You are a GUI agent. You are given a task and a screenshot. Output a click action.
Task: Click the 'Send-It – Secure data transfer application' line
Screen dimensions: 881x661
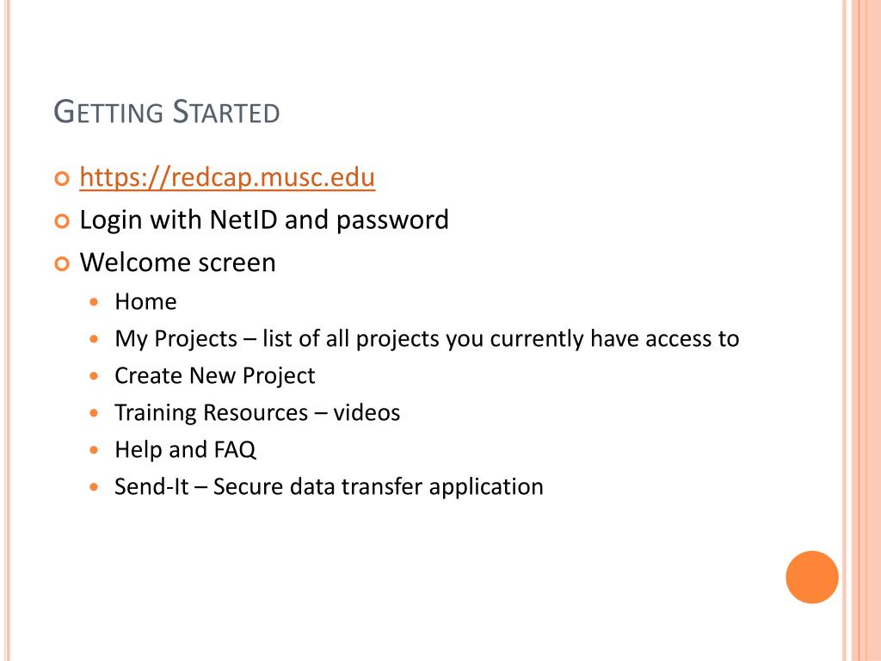(x=329, y=487)
